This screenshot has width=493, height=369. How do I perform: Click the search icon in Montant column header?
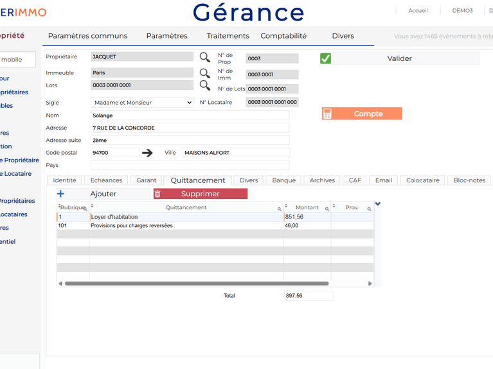pyautogui.click(x=327, y=209)
